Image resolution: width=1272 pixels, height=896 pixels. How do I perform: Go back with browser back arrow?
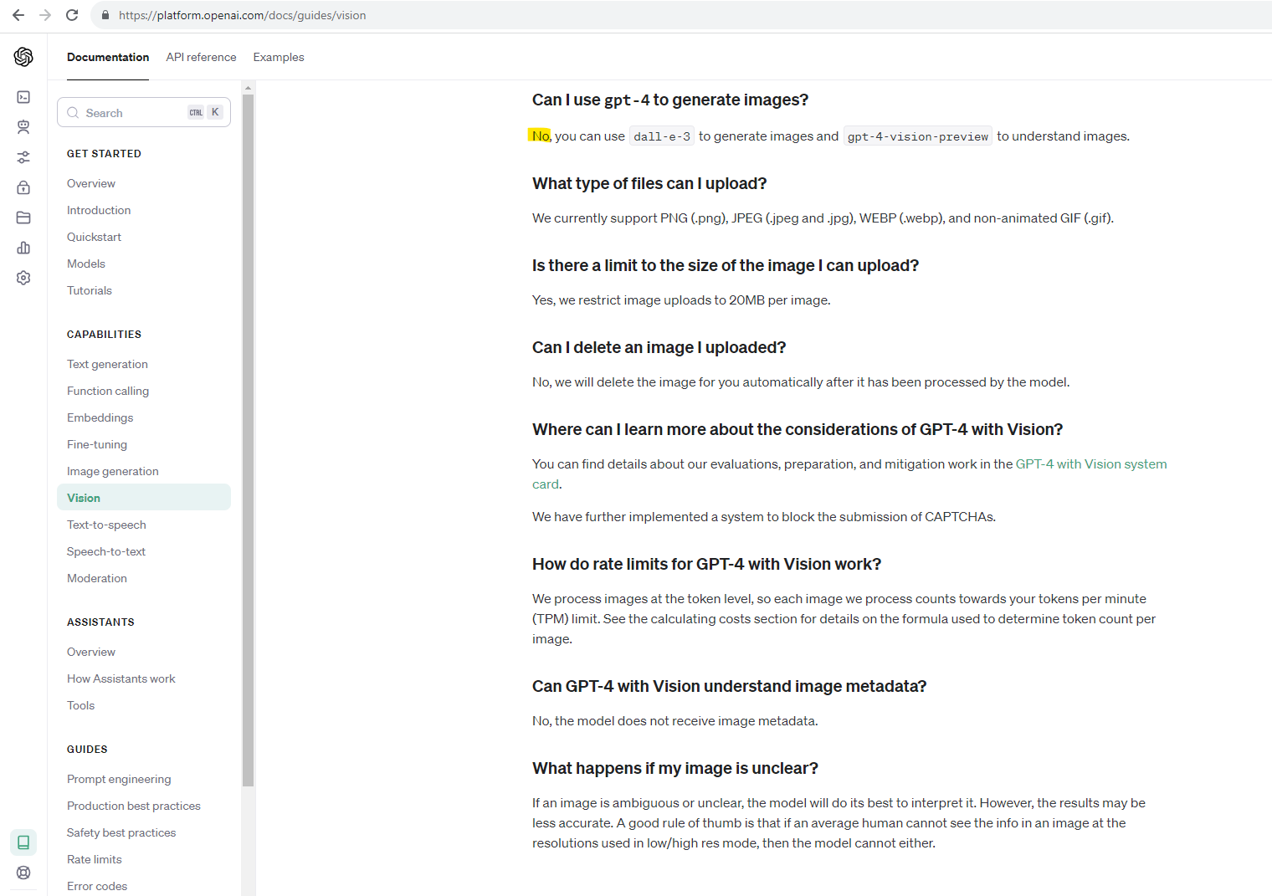(x=18, y=15)
